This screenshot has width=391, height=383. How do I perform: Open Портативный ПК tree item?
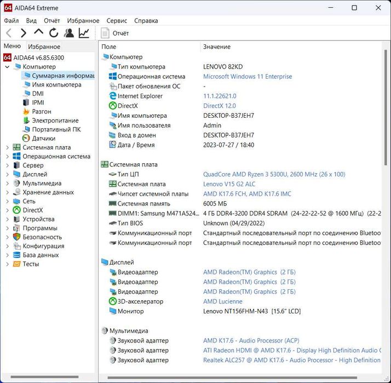pos(56,129)
